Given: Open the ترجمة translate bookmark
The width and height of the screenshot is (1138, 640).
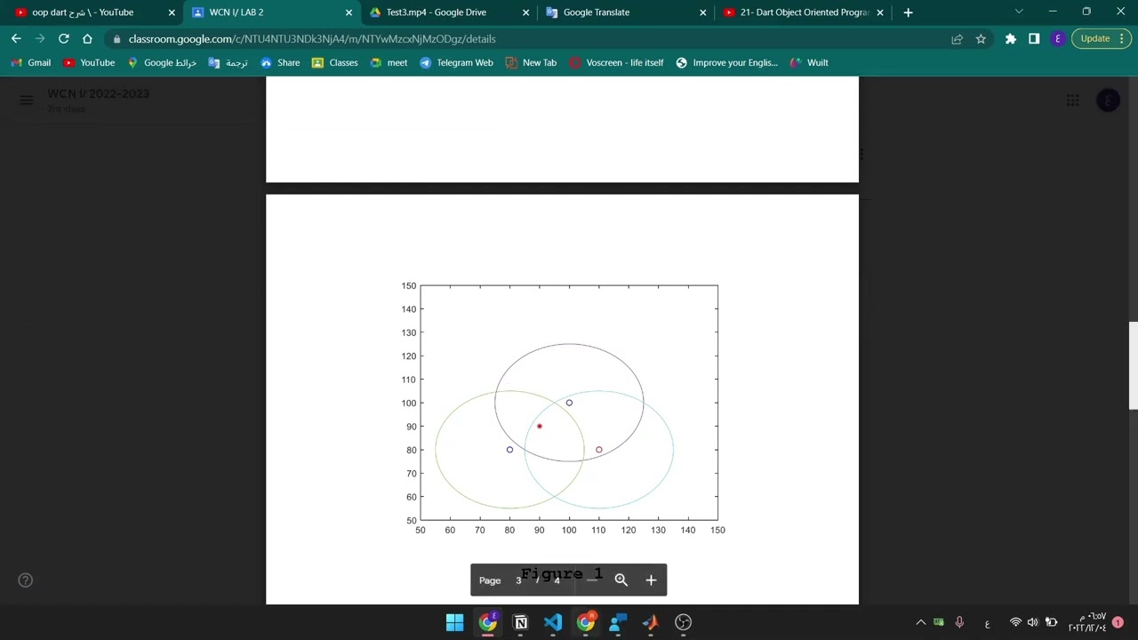Looking at the screenshot, I should point(228,63).
